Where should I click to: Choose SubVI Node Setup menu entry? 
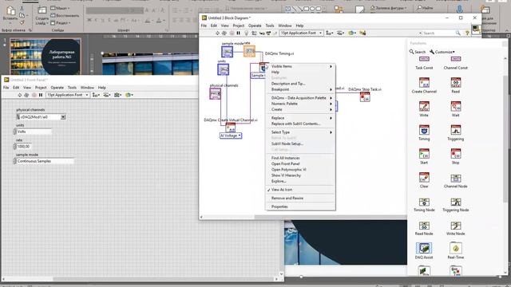(x=300, y=143)
